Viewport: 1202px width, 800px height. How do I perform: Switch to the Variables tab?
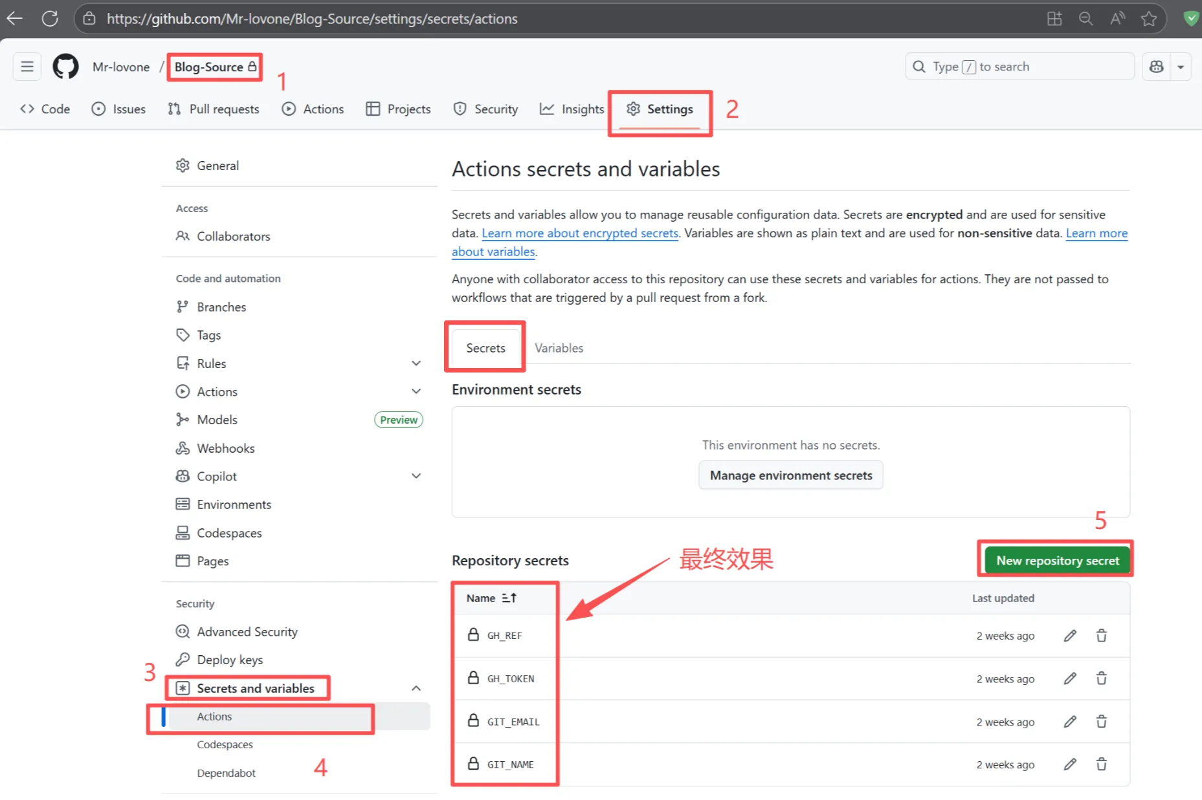click(x=559, y=348)
